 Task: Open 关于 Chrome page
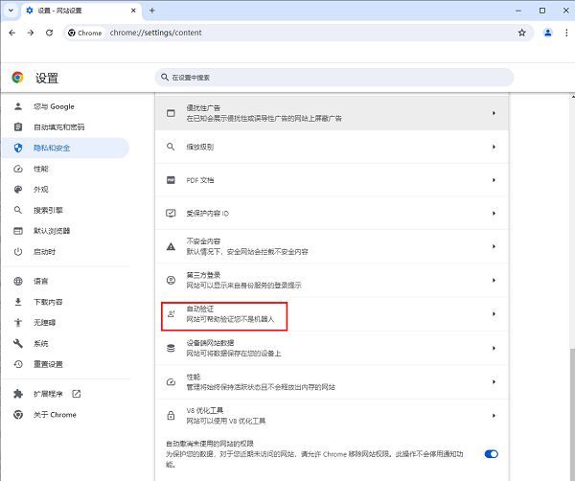tap(55, 415)
